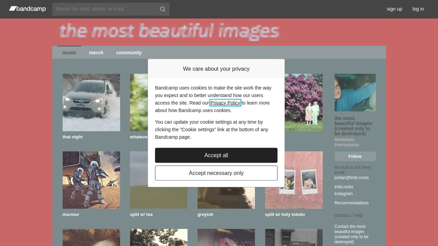The height and width of the screenshot is (246, 438).
Task: Open the murmur album cover thumbnail
Action: (x=91, y=180)
